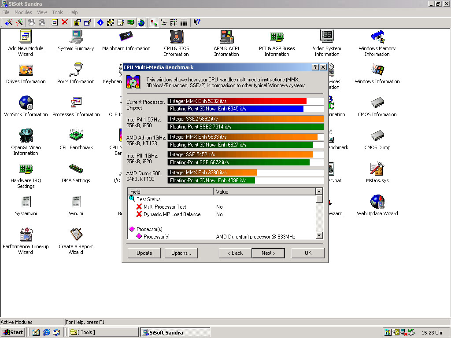
Task: Launch the WebUpdate Wizard icon
Action: click(x=377, y=202)
